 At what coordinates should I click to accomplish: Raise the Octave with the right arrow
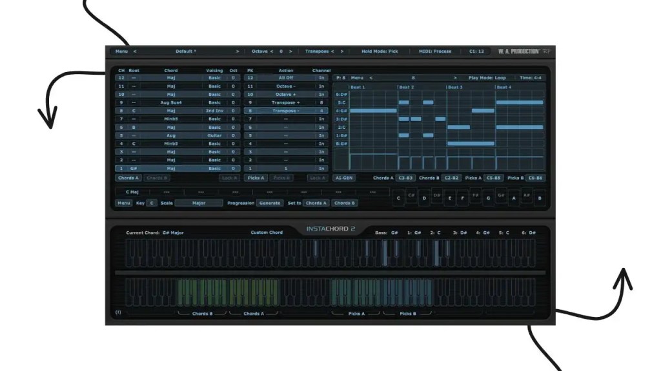coord(290,52)
